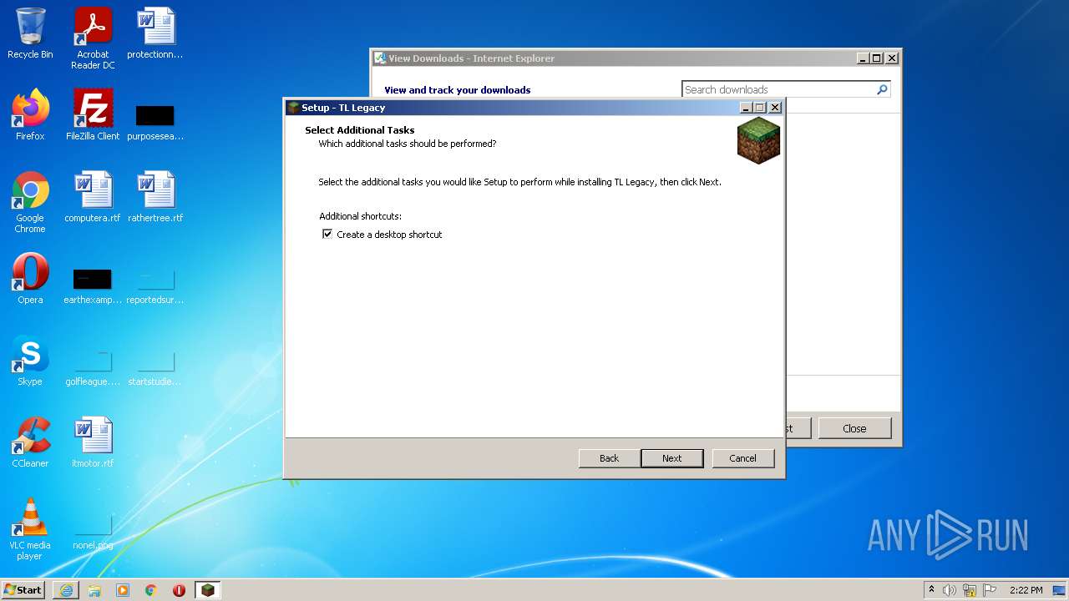Viewport: 1069px width, 601px height.
Task: Click the 2:22 PM taskbar clock
Action: click(1026, 590)
